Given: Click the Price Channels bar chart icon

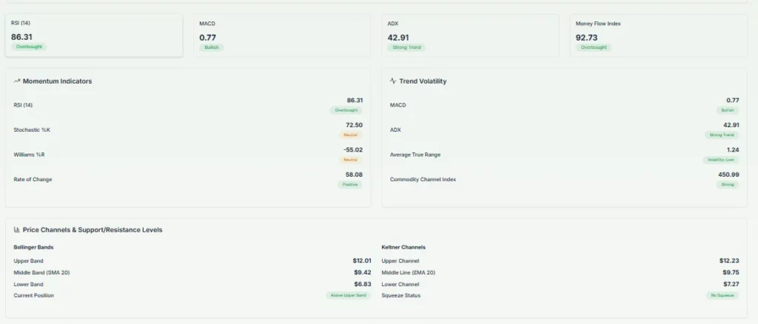Looking at the screenshot, I should tap(16, 230).
